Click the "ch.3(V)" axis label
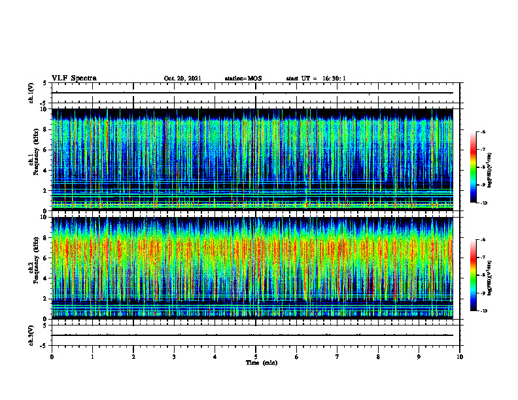 [x=31, y=335]
